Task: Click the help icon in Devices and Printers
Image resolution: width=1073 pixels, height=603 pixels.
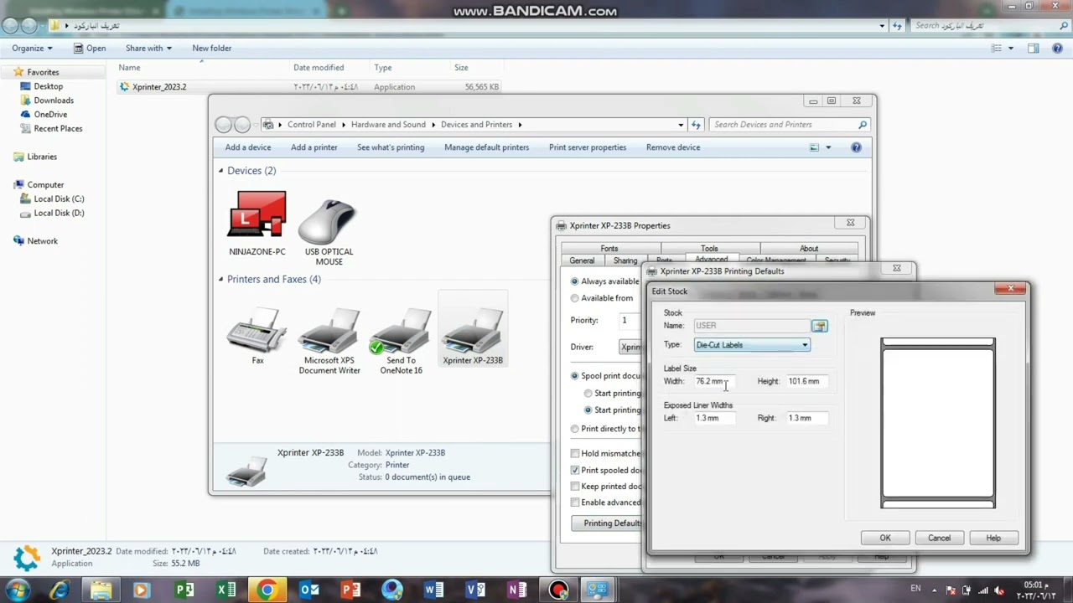Action: (x=856, y=147)
